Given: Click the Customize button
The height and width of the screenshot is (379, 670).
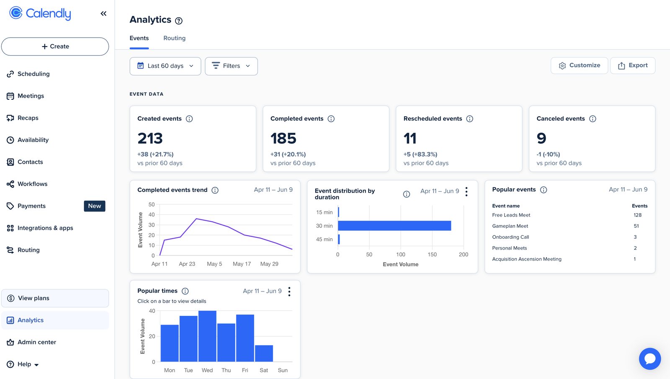Looking at the screenshot, I should click(579, 65).
